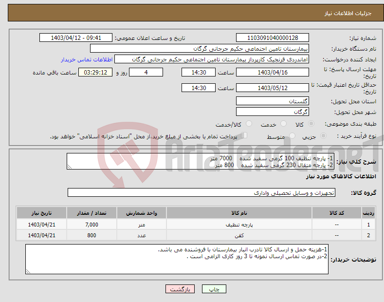Click the announcement date field 1403/04/12 - 09:41
The image size is (384, 302).
tap(76, 38)
